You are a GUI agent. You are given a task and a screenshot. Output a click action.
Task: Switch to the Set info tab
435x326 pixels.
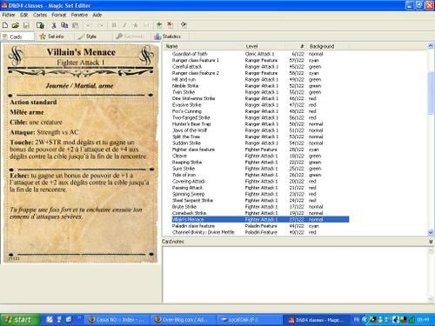[x=52, y=37]
